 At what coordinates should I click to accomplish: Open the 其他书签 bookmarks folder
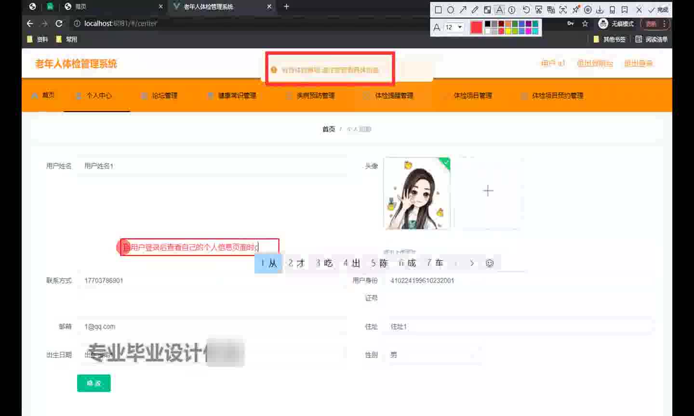pyautogui.click(x=609, y=39)
